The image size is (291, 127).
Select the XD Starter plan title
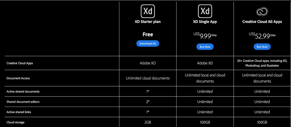tap(148, 22)
